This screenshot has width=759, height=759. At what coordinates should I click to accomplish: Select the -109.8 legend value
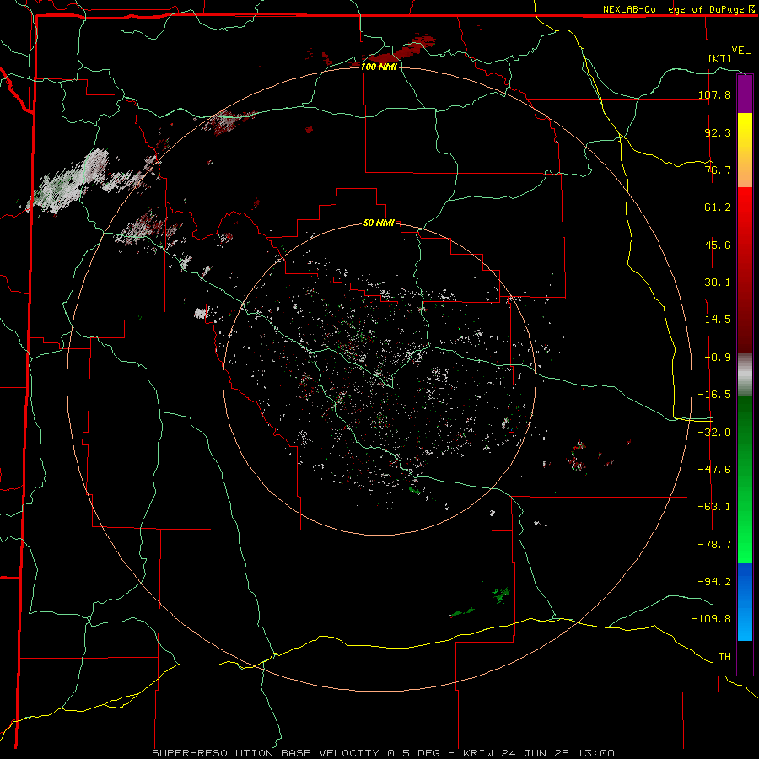point(712,619)
